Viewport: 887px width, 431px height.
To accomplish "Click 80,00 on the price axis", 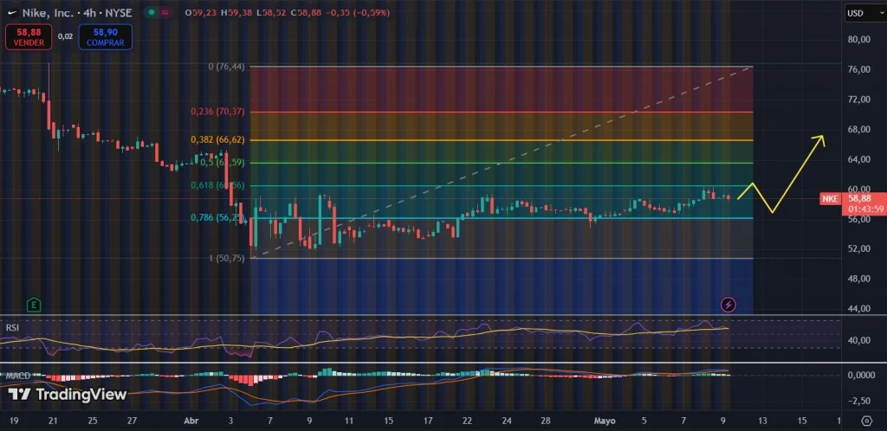I will 859,39.
